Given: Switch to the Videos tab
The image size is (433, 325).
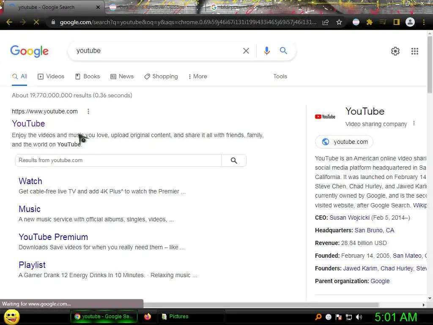Looking at the screenshot, I should click(x=51, y=77).
